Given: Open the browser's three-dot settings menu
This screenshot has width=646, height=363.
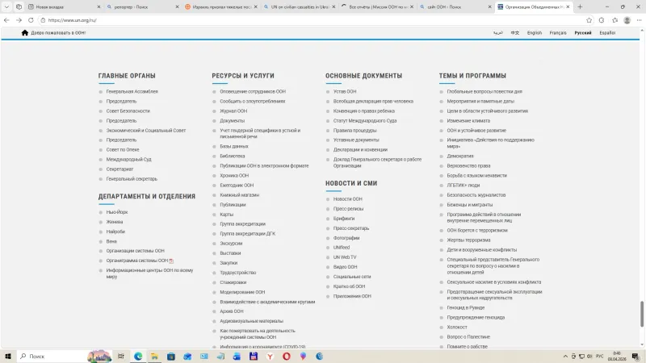Looking at the screenshot, I should [638, 19].
